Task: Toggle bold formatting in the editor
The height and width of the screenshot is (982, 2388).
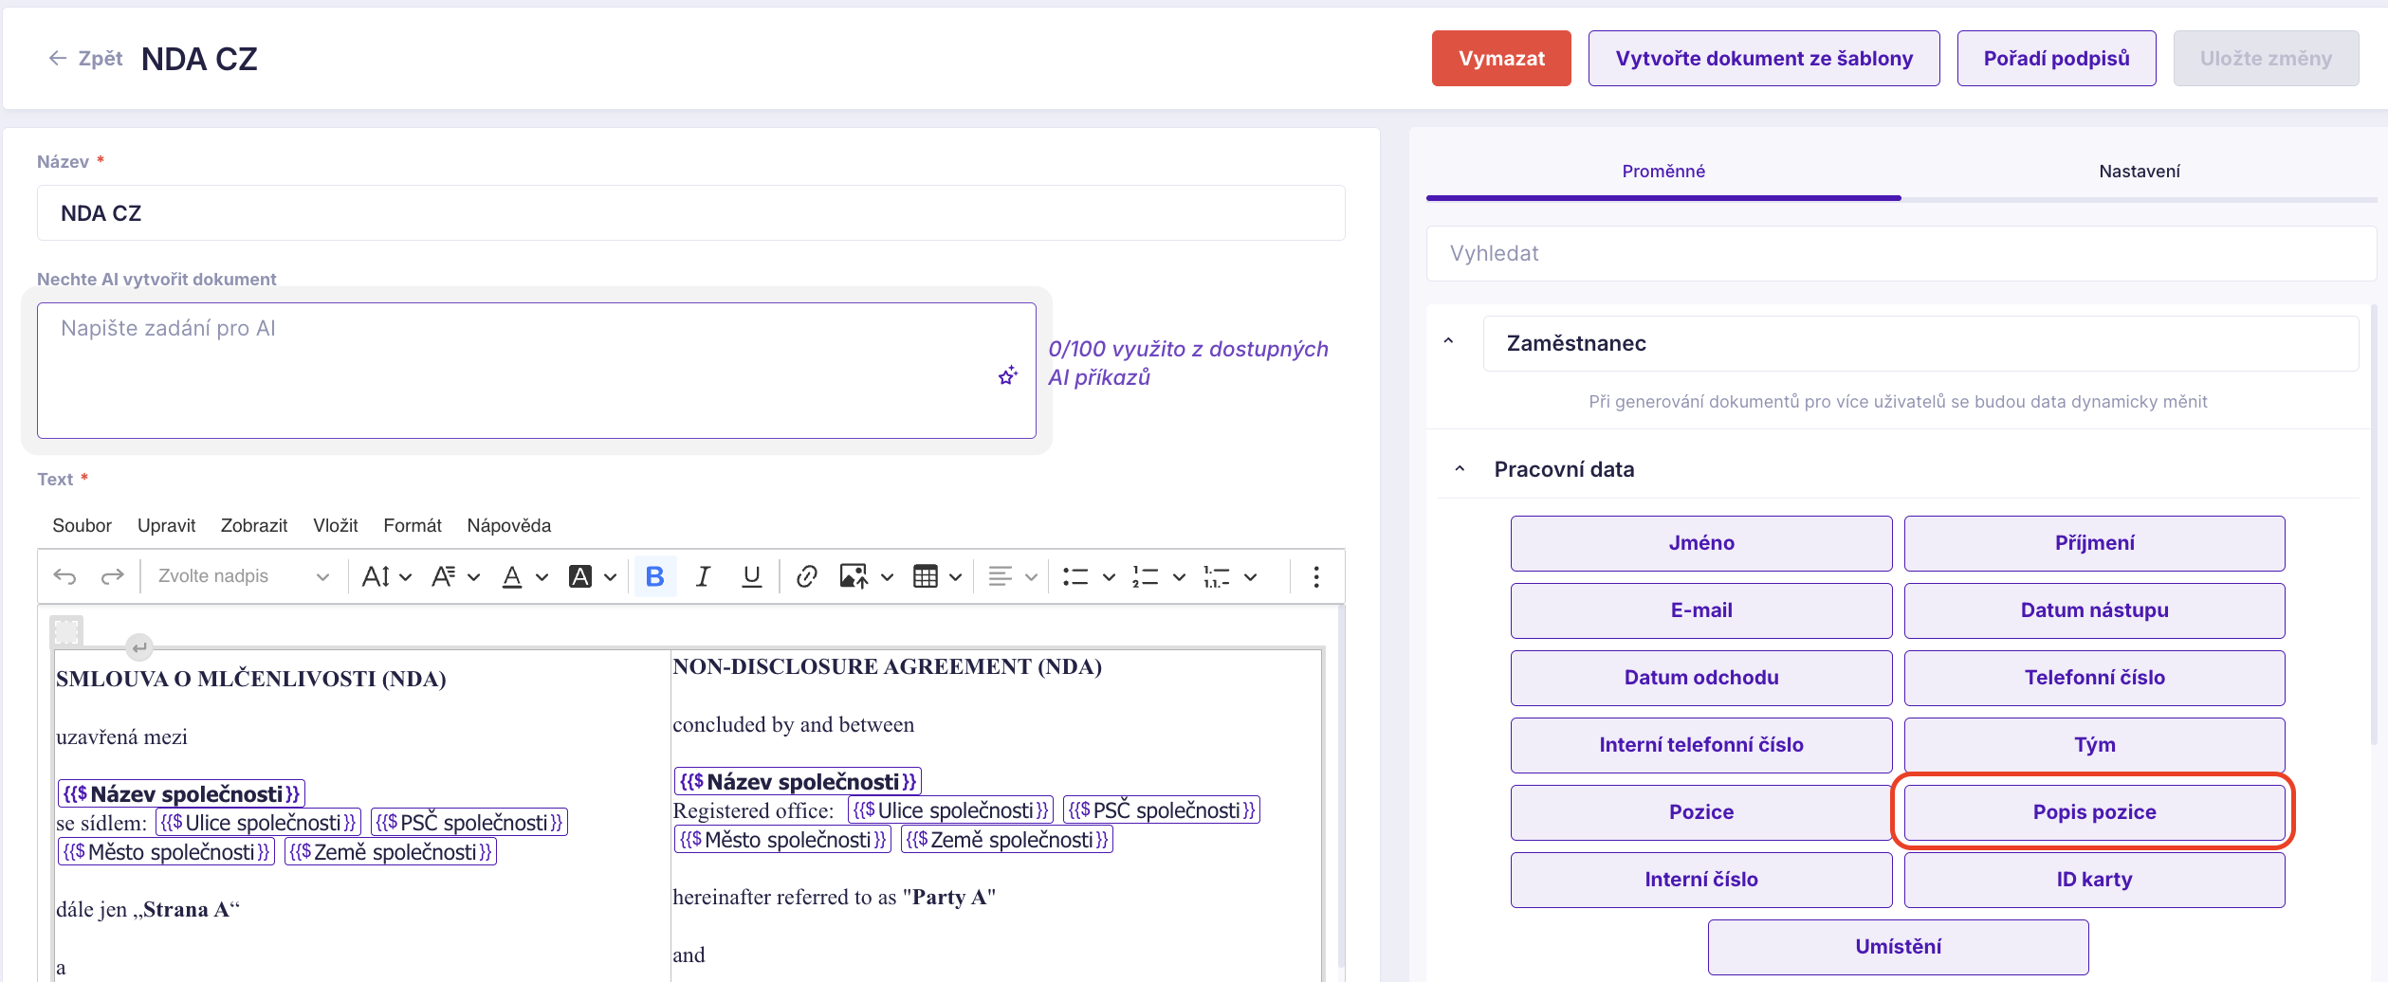Action: coord(654,576)
